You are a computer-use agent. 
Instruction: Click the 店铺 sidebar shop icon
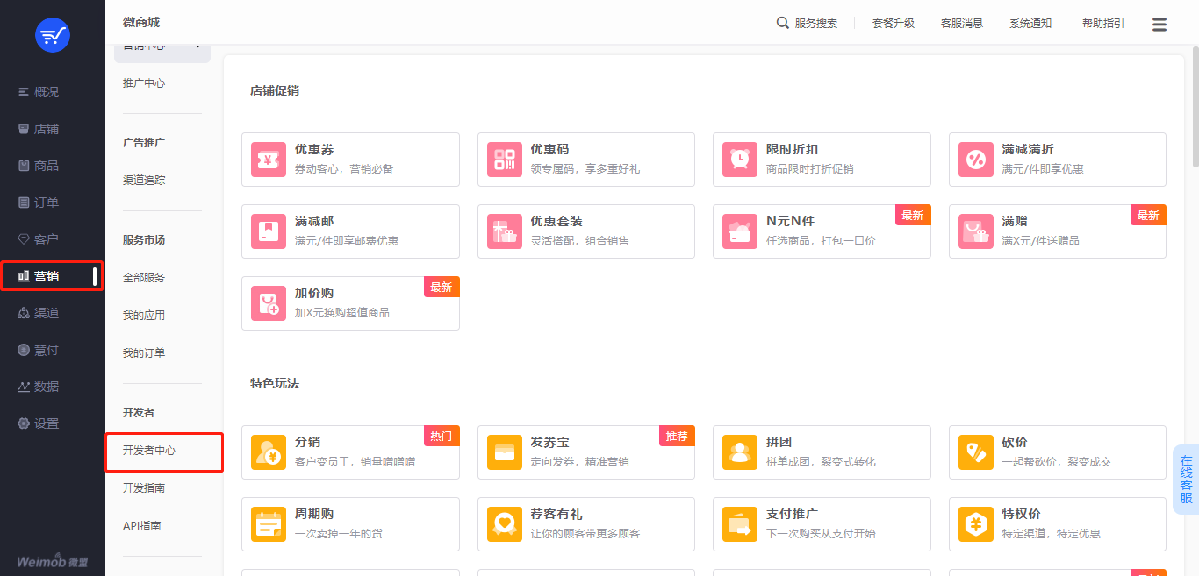[x=24, y=129]
